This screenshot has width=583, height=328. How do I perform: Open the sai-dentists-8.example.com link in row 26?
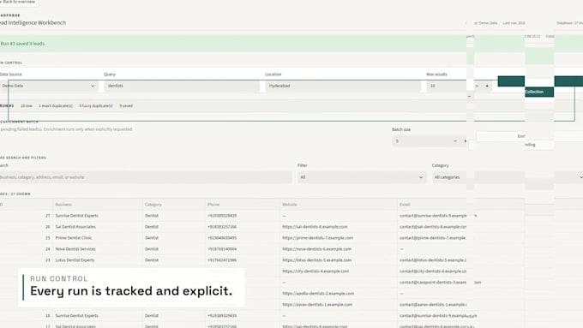[315, 227]
